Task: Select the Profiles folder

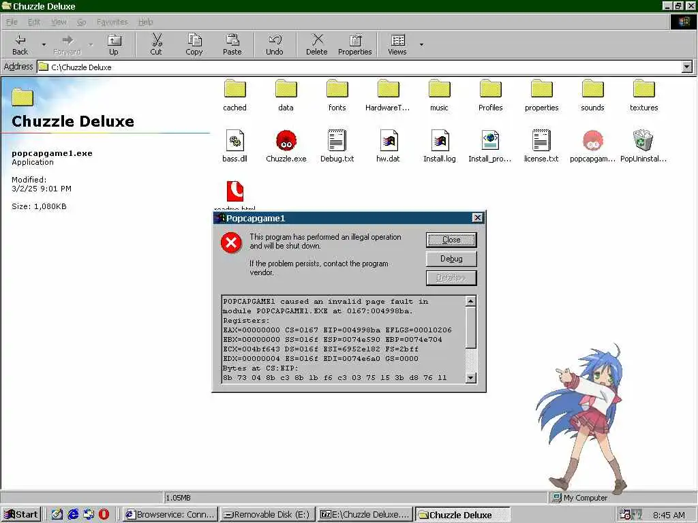Action: (x=491, y=95)
